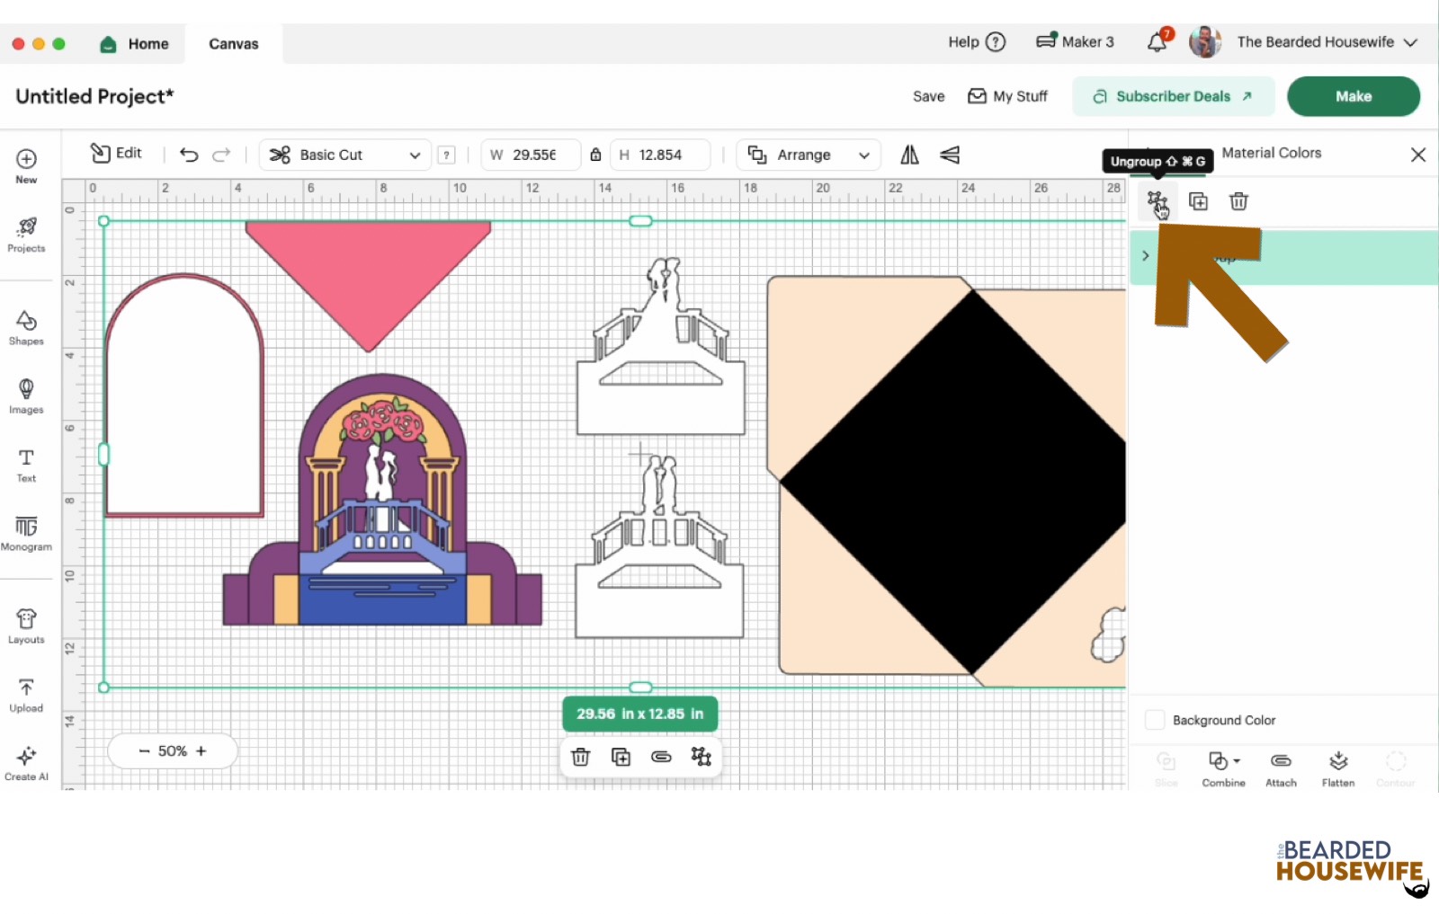Ungroup using the icon in Material Colors panel
The image size is (1439, 914).
coord(1157,201)
